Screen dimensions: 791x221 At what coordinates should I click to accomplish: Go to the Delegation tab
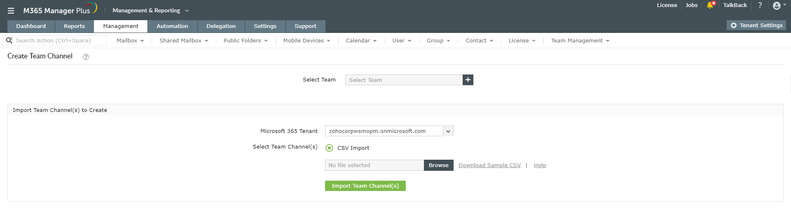pos(221,26)
